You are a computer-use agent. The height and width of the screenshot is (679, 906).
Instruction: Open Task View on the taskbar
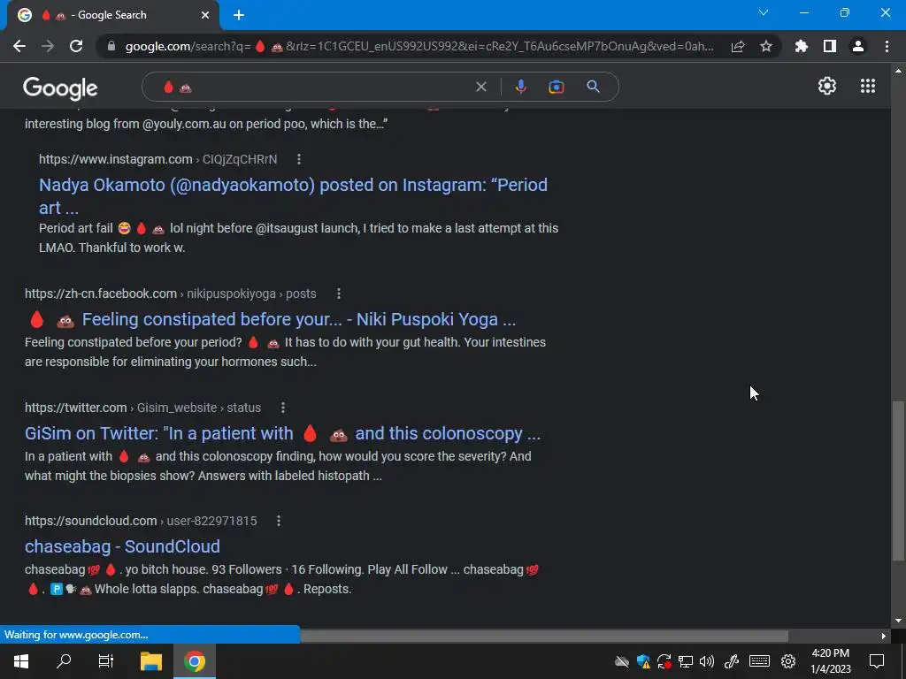click(x=106, y=661)
